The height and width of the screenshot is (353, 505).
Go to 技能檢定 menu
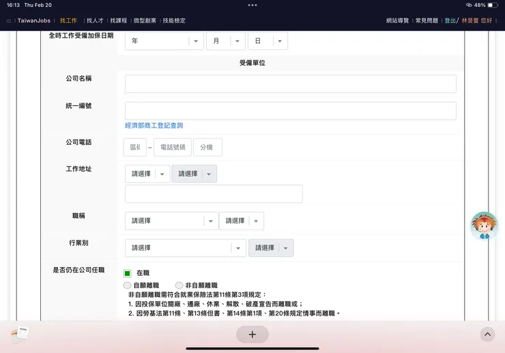(174, 20)
